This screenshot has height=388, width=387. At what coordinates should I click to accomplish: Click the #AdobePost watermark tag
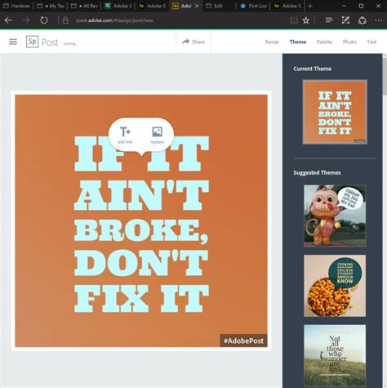tap(243, 341)
